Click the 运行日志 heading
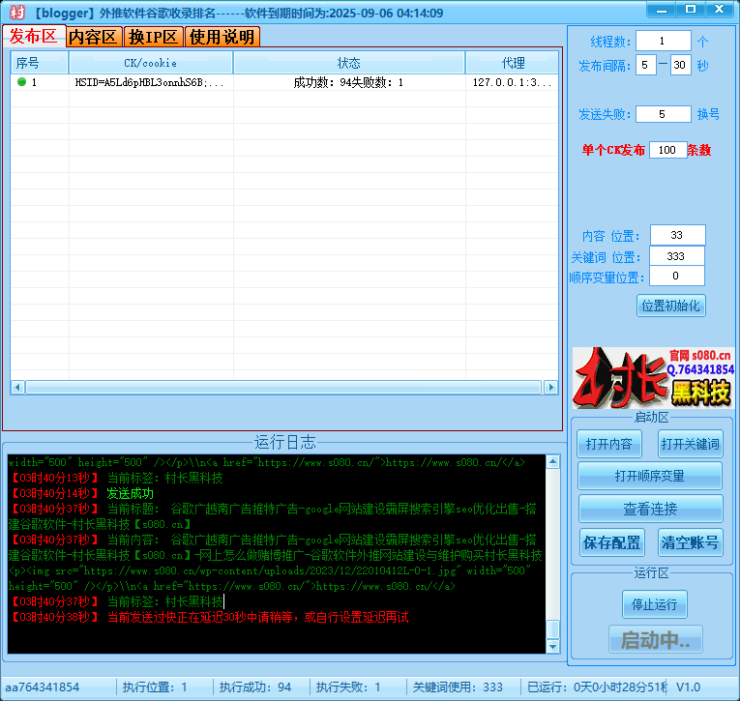The image size is (740, 701). pos(284,442)
